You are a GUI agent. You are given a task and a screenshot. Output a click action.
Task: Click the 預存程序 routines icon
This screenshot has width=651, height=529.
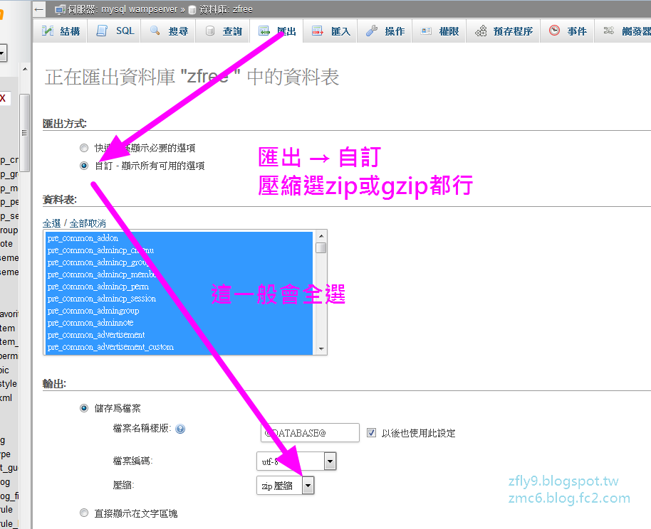[481, 31]
